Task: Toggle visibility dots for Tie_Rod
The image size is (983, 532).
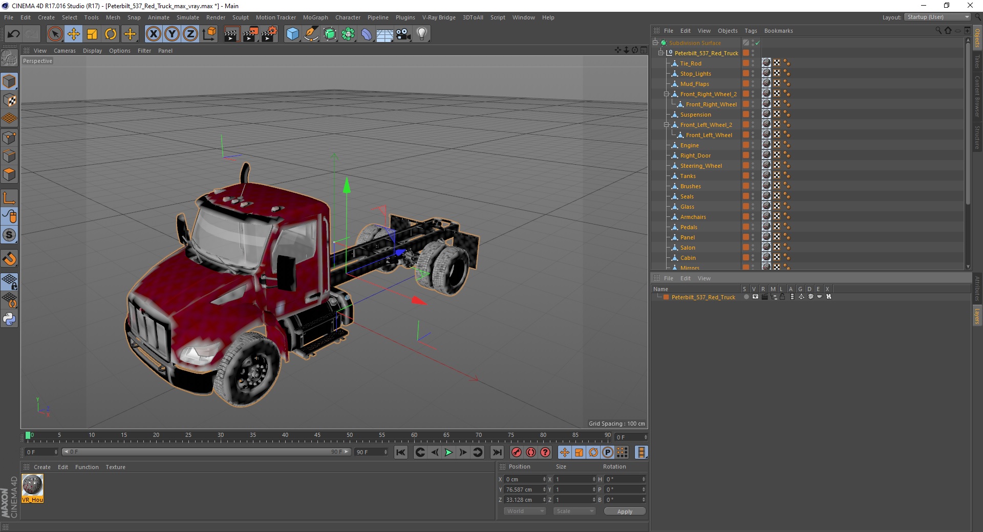Action: coord(753,63)
